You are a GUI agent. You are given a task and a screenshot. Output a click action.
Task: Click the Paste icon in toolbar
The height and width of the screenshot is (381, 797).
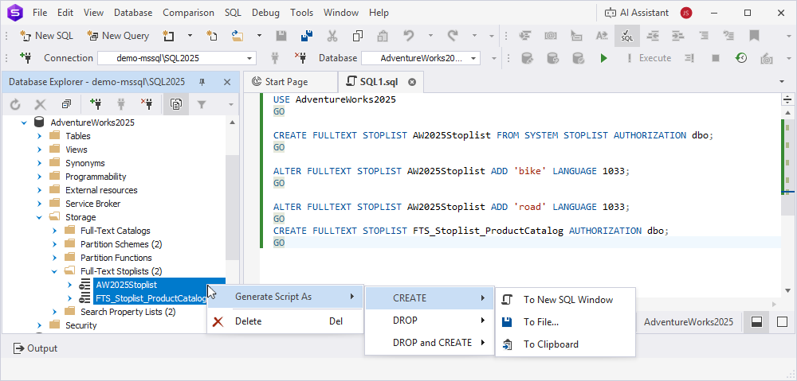(x=383, y=36)
